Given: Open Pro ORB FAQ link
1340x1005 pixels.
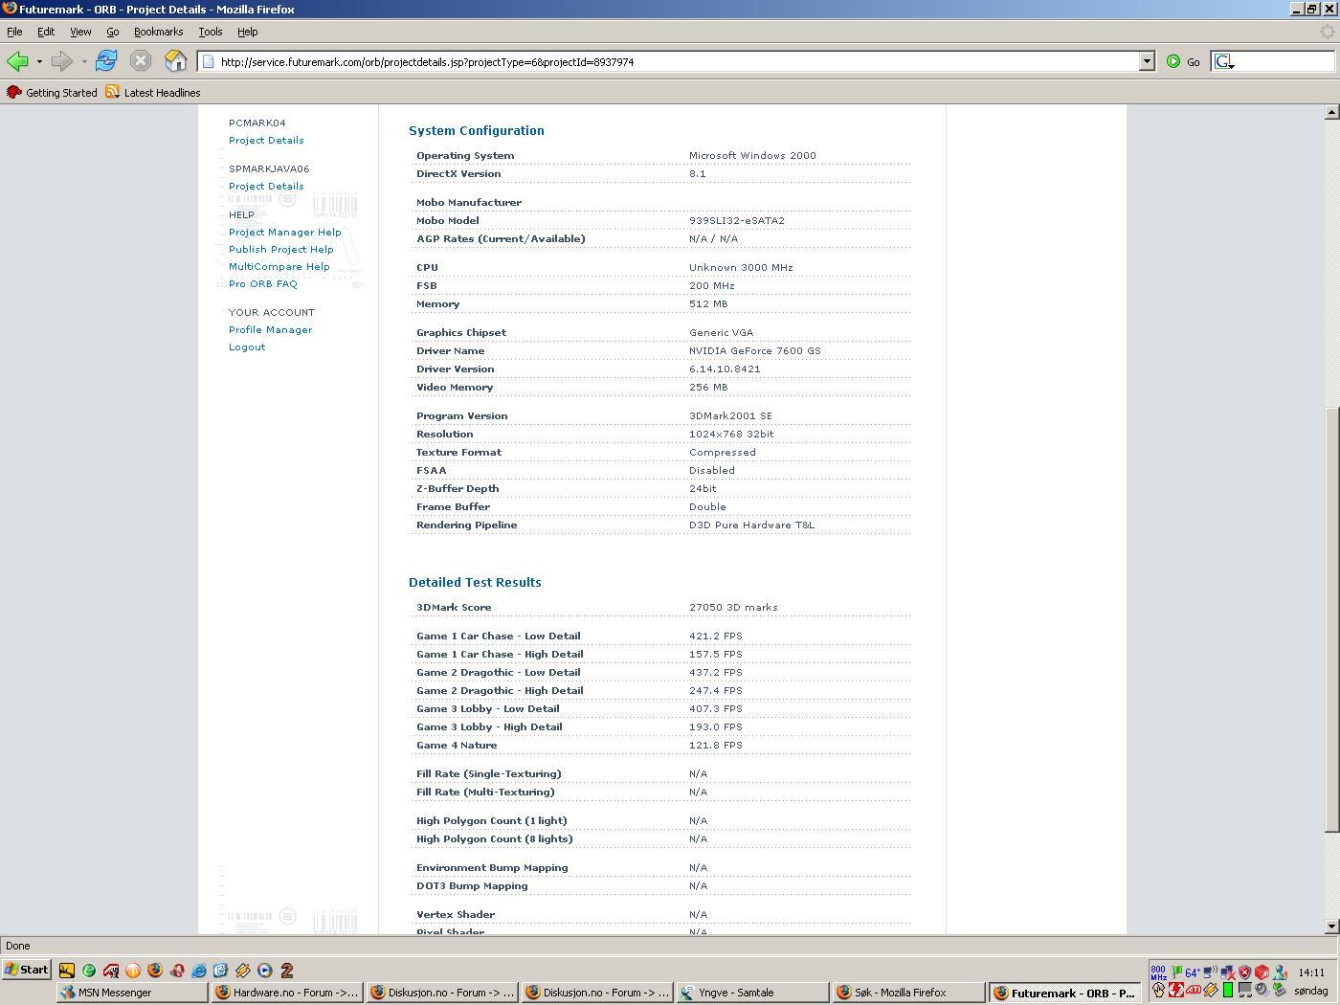Looking at the screenshot, I should coord(262,284).
